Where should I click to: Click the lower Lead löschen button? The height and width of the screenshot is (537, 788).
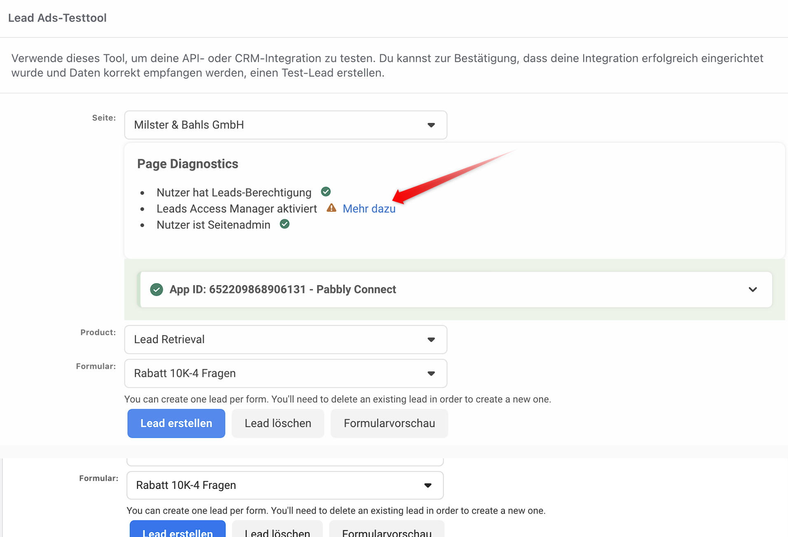pos(277,530)
